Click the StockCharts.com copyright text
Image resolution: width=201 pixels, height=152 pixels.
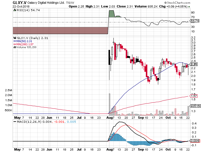(177, 3)
